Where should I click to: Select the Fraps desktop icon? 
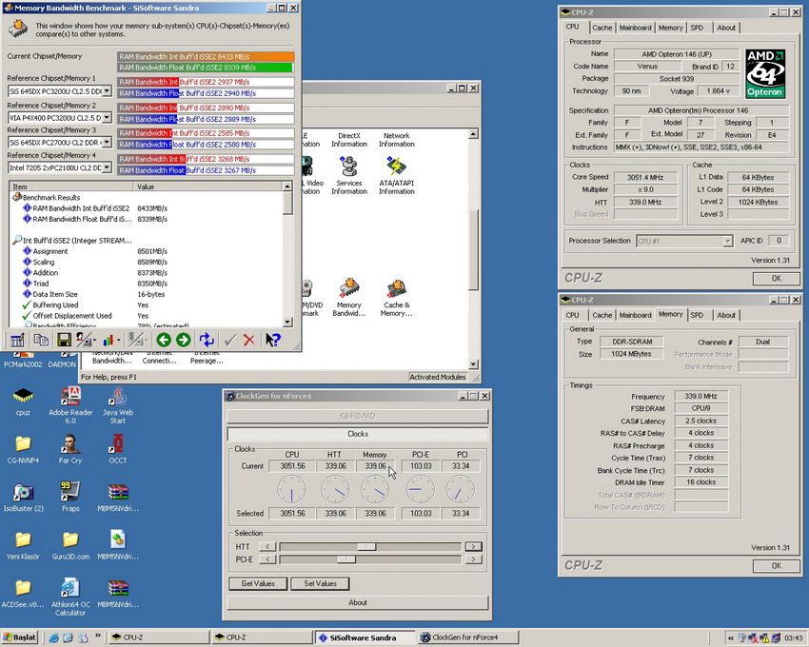pyautogui.click(x=70, y=498)
